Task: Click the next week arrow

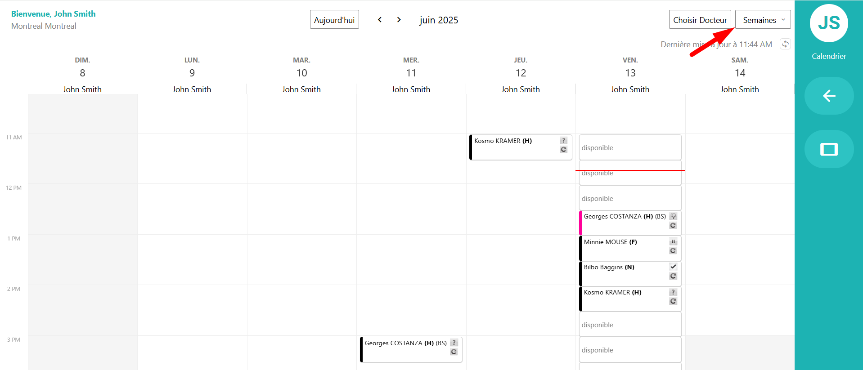Action: click(399, 19)
